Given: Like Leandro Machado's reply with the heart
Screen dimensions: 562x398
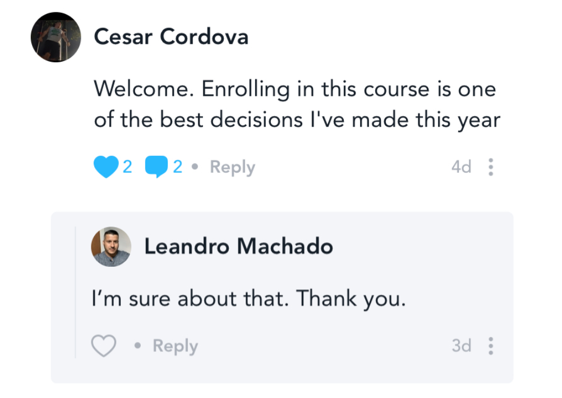Looking at the screenshot, I should click(x=103, y=346).
